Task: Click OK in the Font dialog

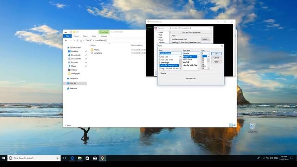Action: click(x=216, y=54)
